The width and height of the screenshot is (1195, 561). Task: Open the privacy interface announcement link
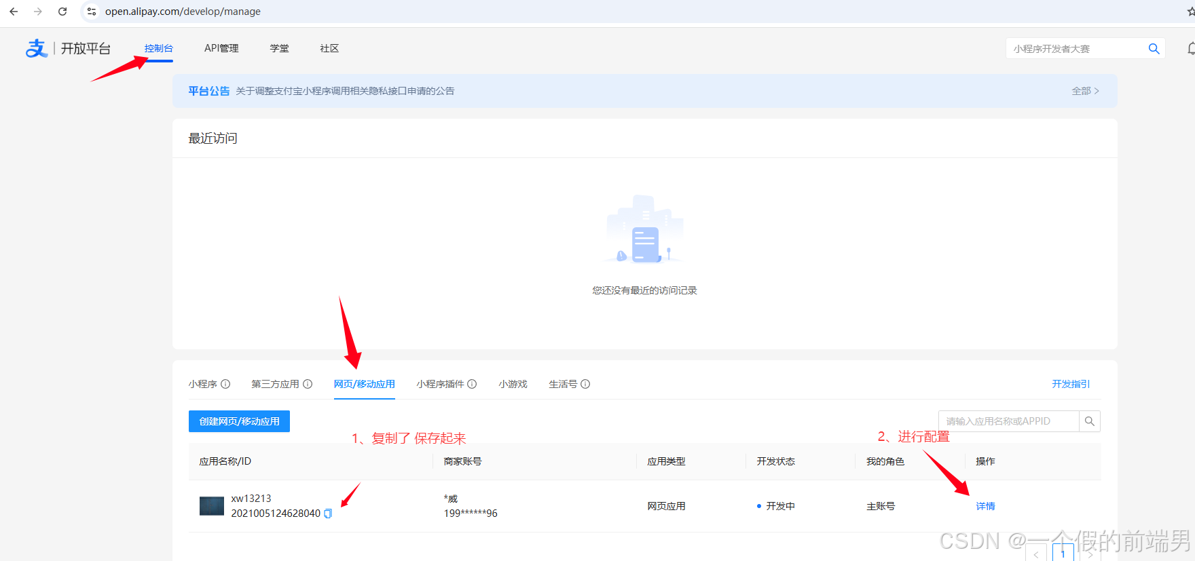click(345, 91)
